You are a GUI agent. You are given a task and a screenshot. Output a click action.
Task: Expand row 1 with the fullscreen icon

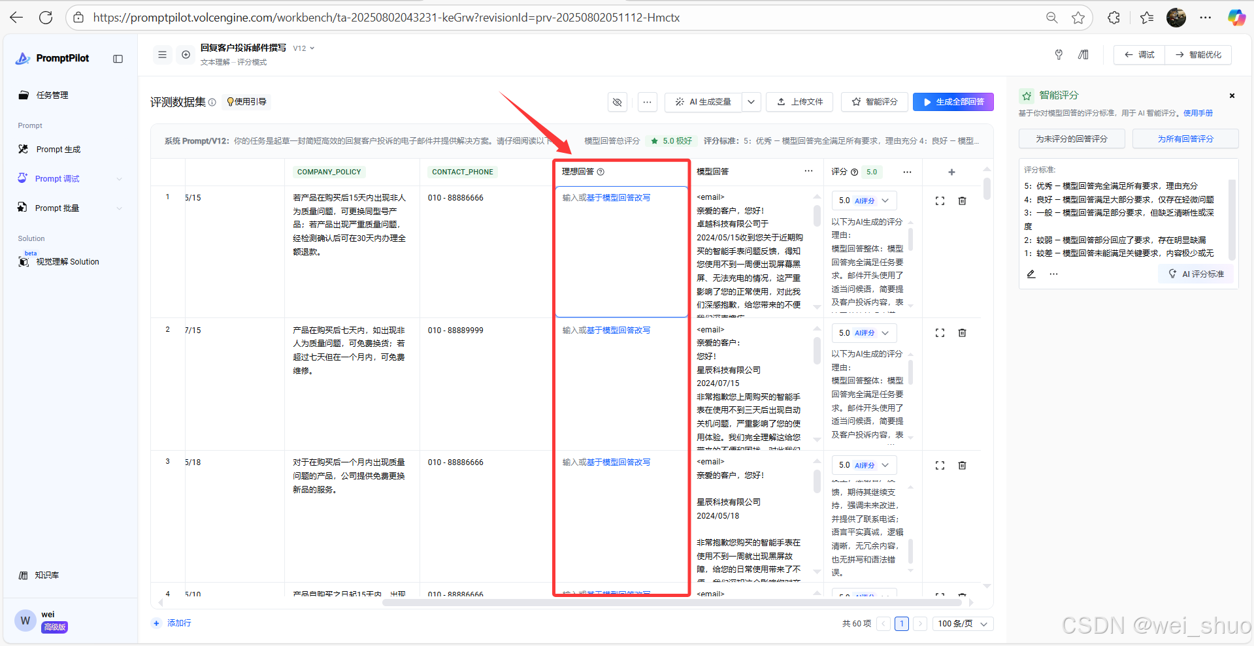pyautogui.click(x=940, y=201)
